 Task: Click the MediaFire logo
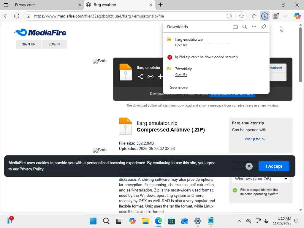(40, 32)
